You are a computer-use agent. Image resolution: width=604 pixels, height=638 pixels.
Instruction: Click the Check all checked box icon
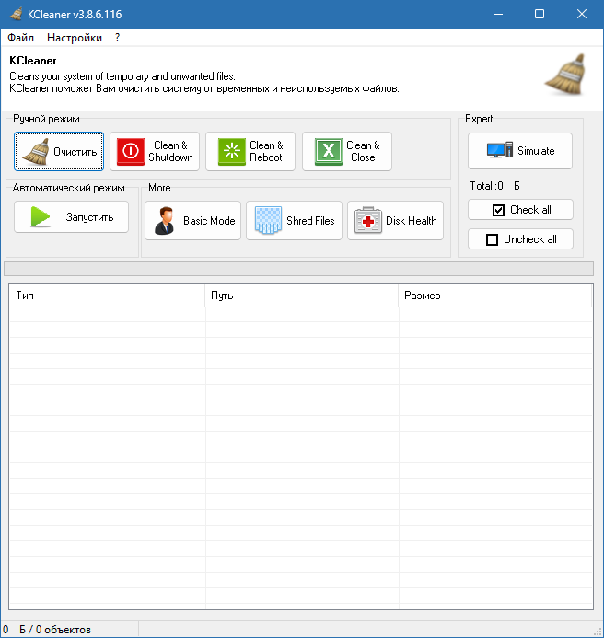[498, 210]
